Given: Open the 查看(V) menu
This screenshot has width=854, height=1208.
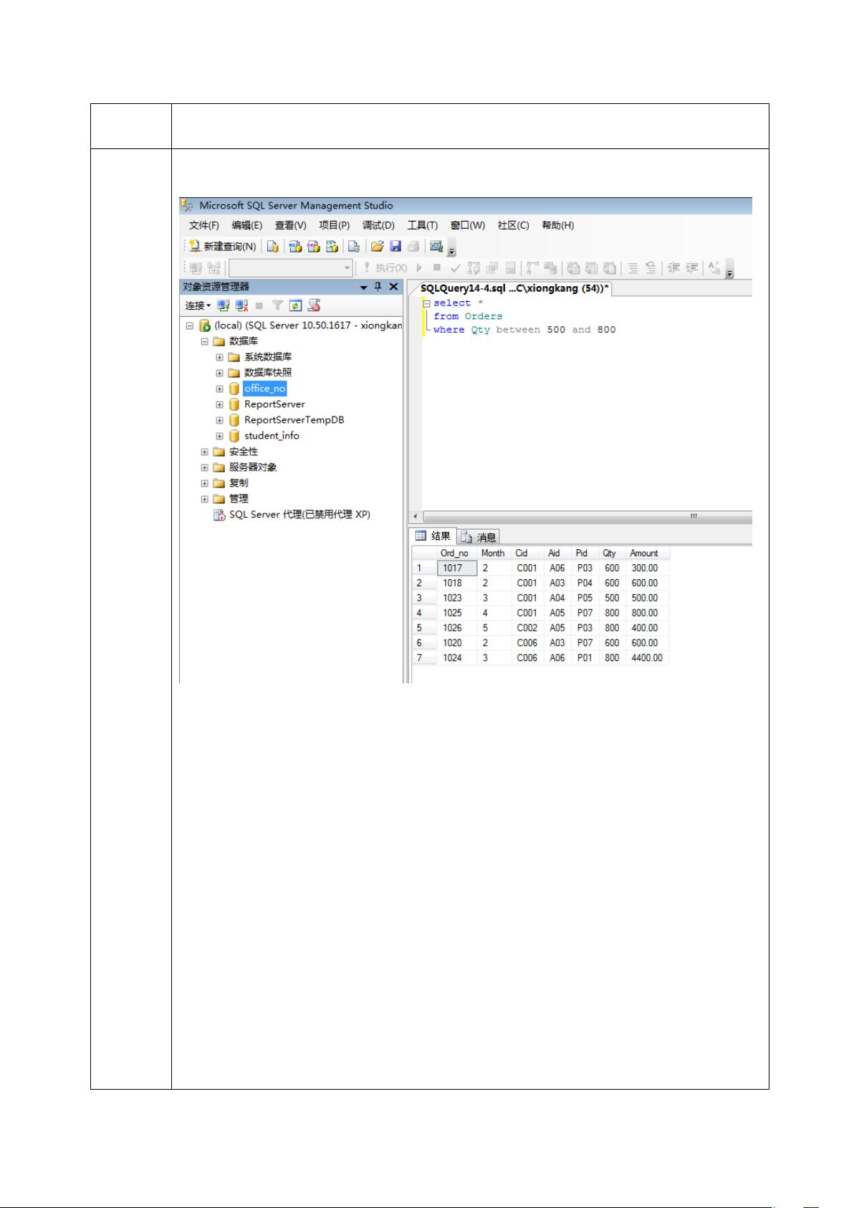Looking at the screenshot, I should click(290, 225).
